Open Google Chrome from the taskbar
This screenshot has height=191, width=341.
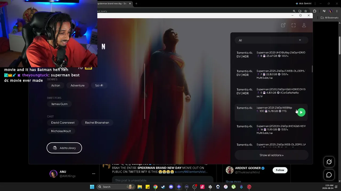(x=155, y=187)
